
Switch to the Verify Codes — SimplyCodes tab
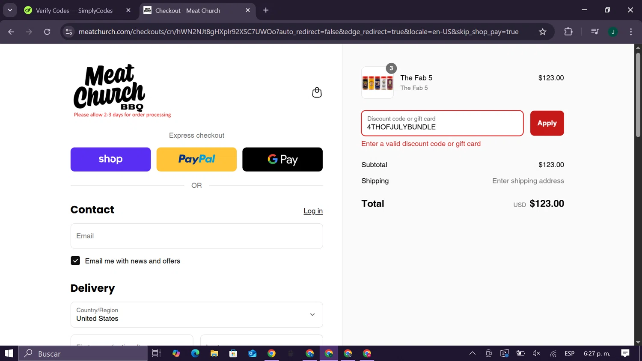click(x=74, y=10)
